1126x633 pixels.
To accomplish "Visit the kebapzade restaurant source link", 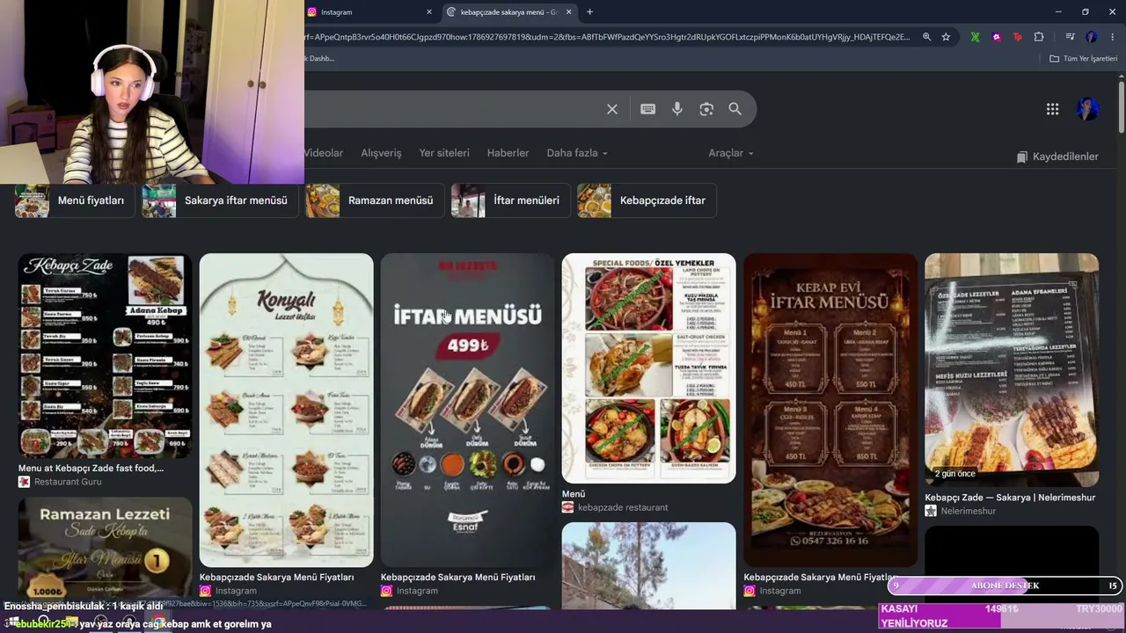I will (623, 507).
